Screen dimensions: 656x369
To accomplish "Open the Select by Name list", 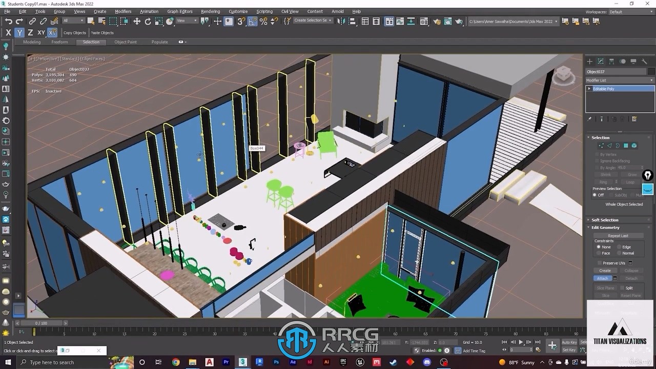I will [x=101, y=21].
